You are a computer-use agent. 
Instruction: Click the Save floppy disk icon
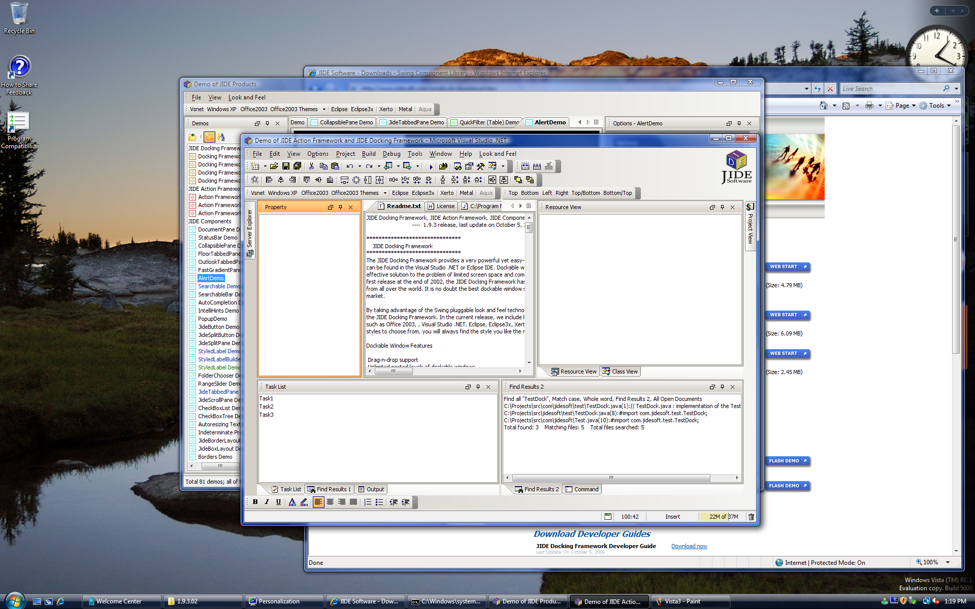tap(286, 166)
